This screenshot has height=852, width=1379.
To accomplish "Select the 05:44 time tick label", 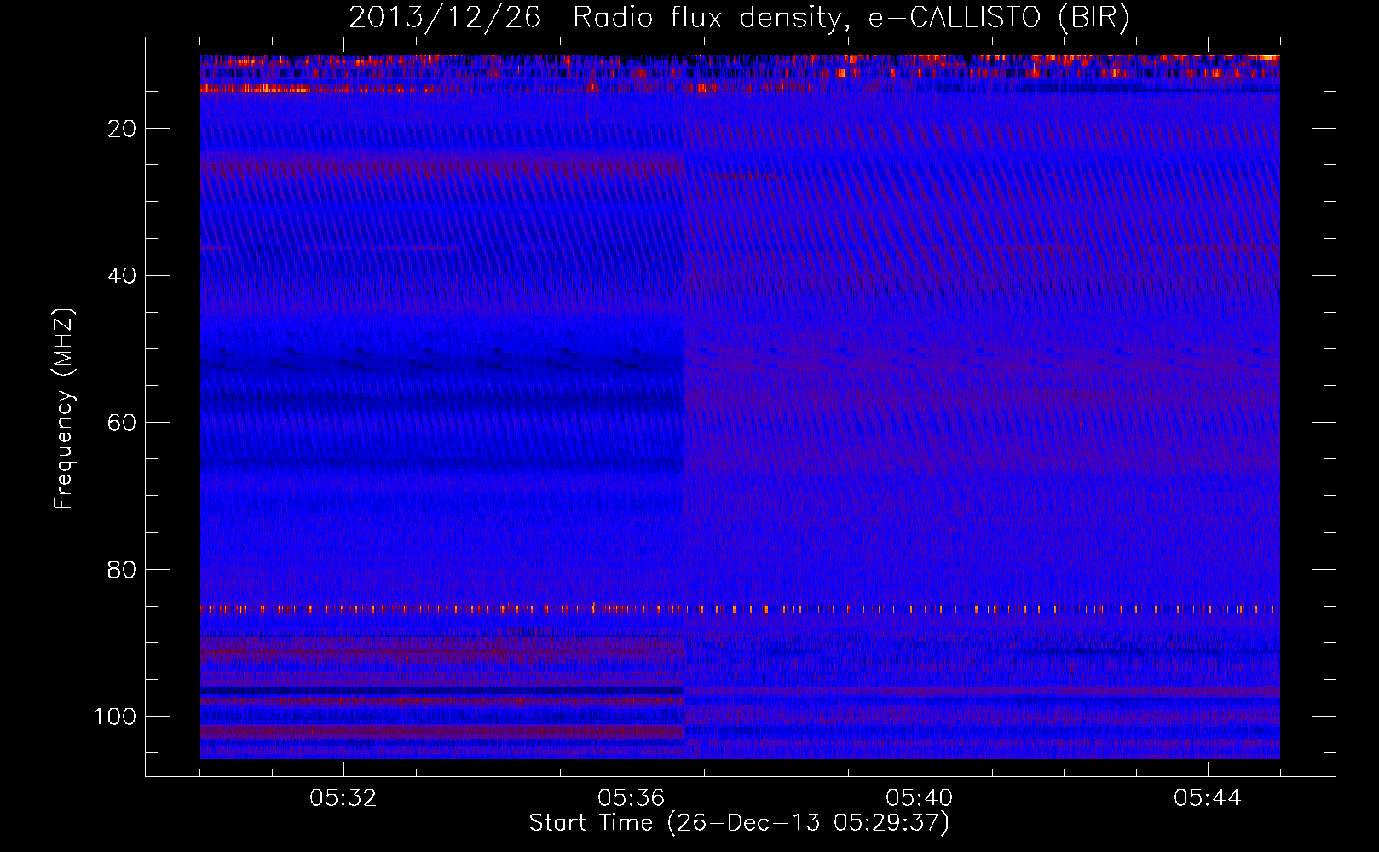I will pyautogui.click(x=1208, y=798).
